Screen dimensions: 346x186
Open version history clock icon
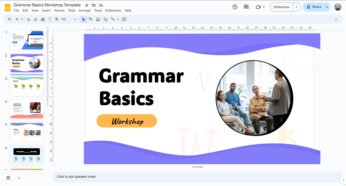[x=235, y=7]
